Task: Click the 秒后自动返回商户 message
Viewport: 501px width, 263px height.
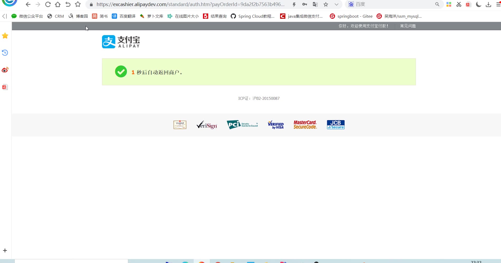Action: pyautogui.click(x=160, y=72)
